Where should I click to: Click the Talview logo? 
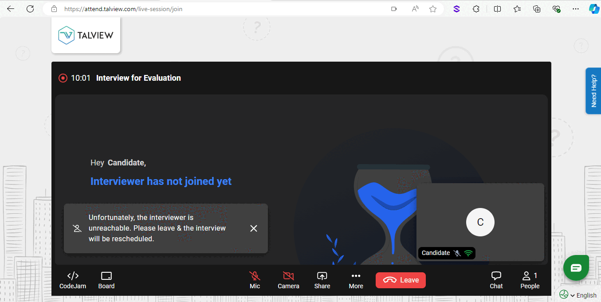(86, 35)
